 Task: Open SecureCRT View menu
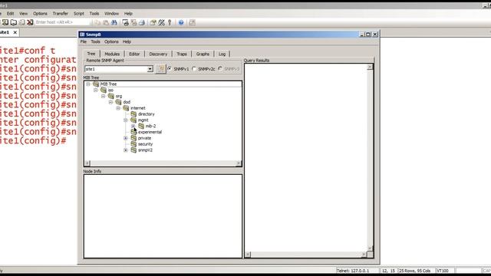[x=23, y=14]
